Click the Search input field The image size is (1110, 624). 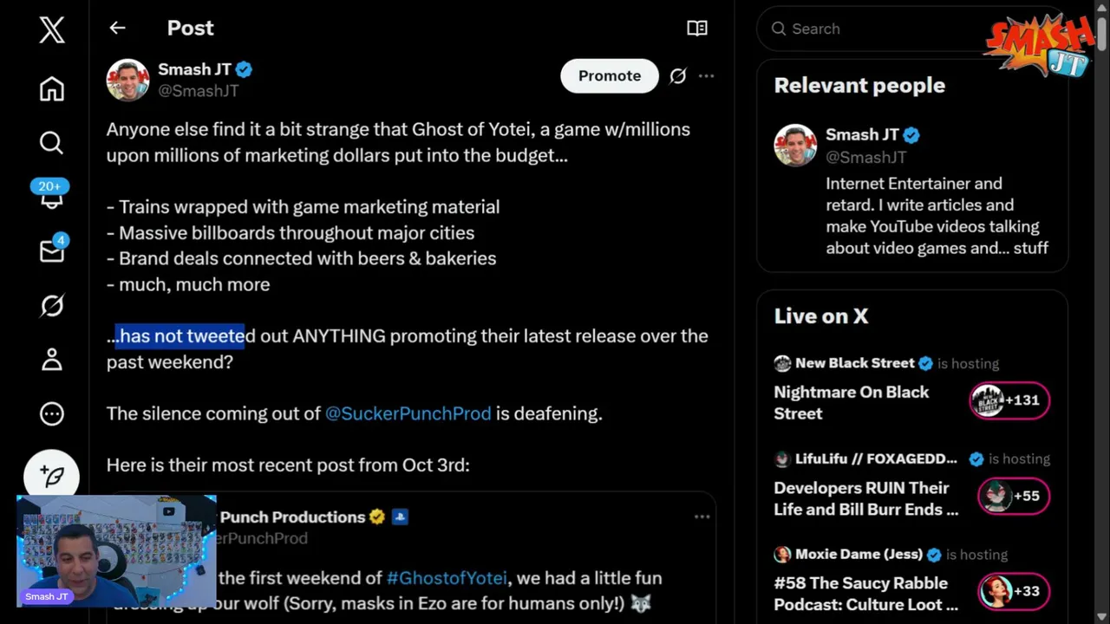point(876,29)
